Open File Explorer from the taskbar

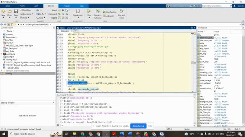click(74, 134)
